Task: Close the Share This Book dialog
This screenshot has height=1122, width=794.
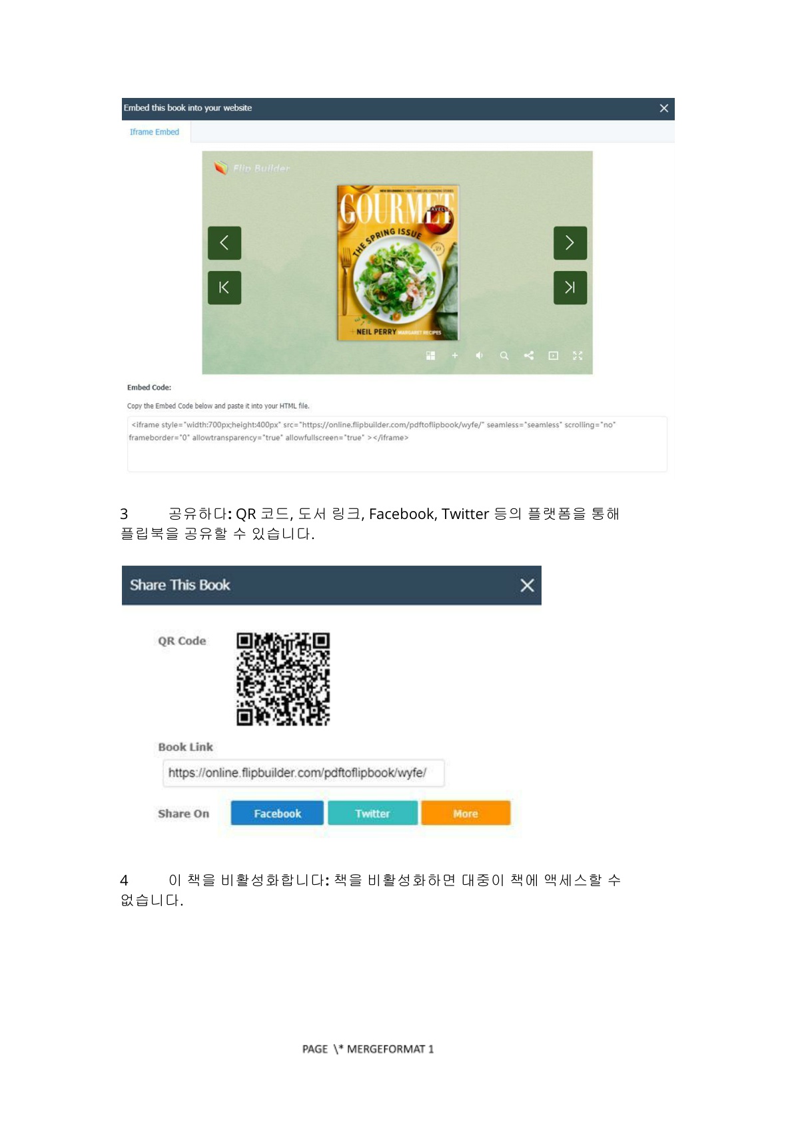Action: click(527, 585)
